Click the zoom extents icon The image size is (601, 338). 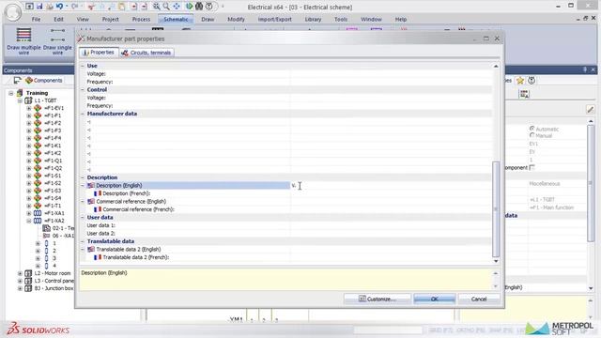coord(157,7)
